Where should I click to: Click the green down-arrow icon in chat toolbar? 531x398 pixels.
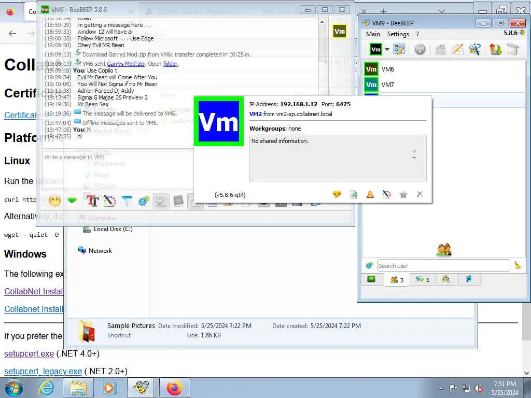tap(72, 201)
